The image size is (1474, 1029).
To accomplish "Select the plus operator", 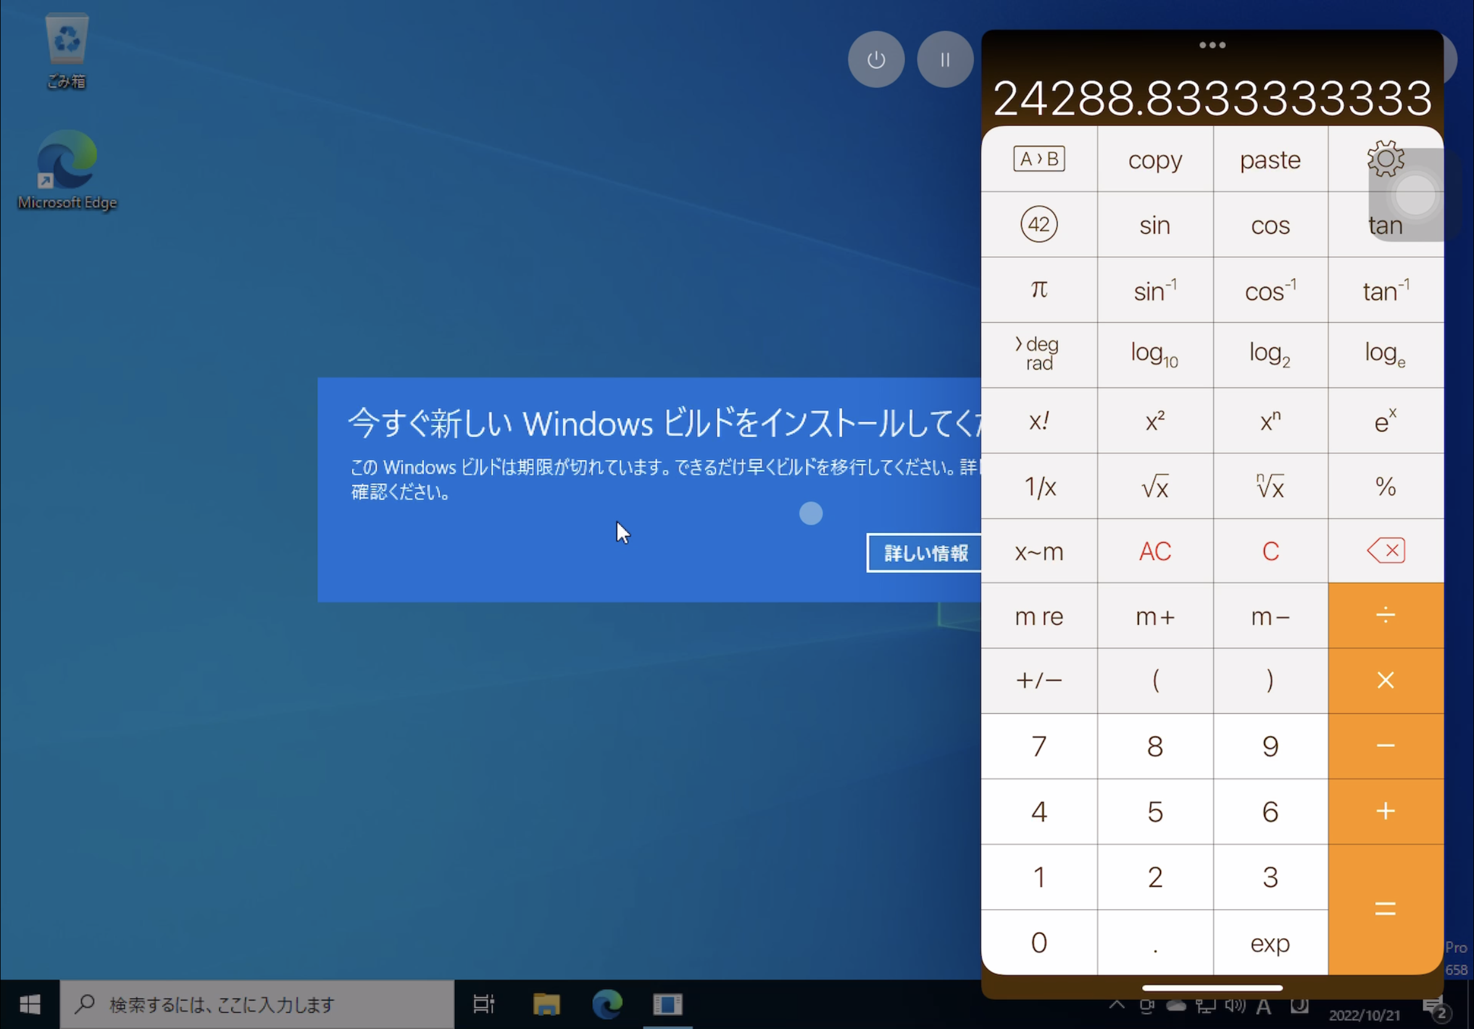I will 1385,811.
